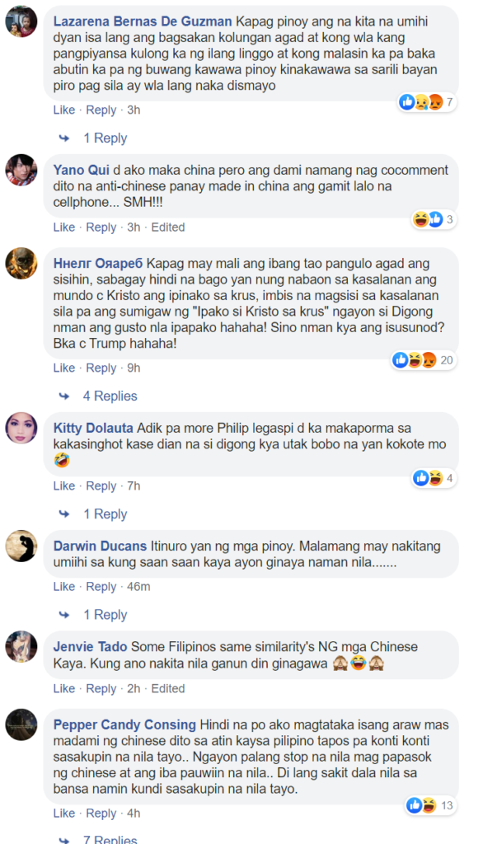Image resolution: width=483 pixels, height=844 pixels.
Task: Click the reply arrow icon under Lazarena's comment
Action: 64,138
